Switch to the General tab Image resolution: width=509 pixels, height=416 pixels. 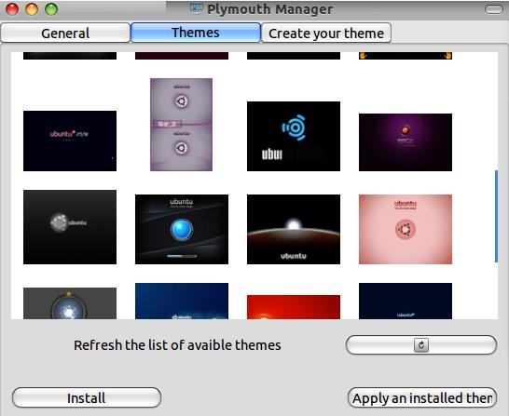click(65, 33)
